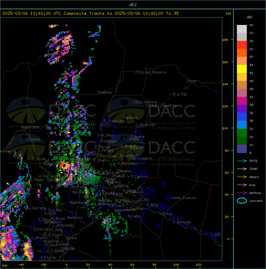266x269 pixels.
Task: Click the 'Capdevila' map label
Action: coord(86,124)
